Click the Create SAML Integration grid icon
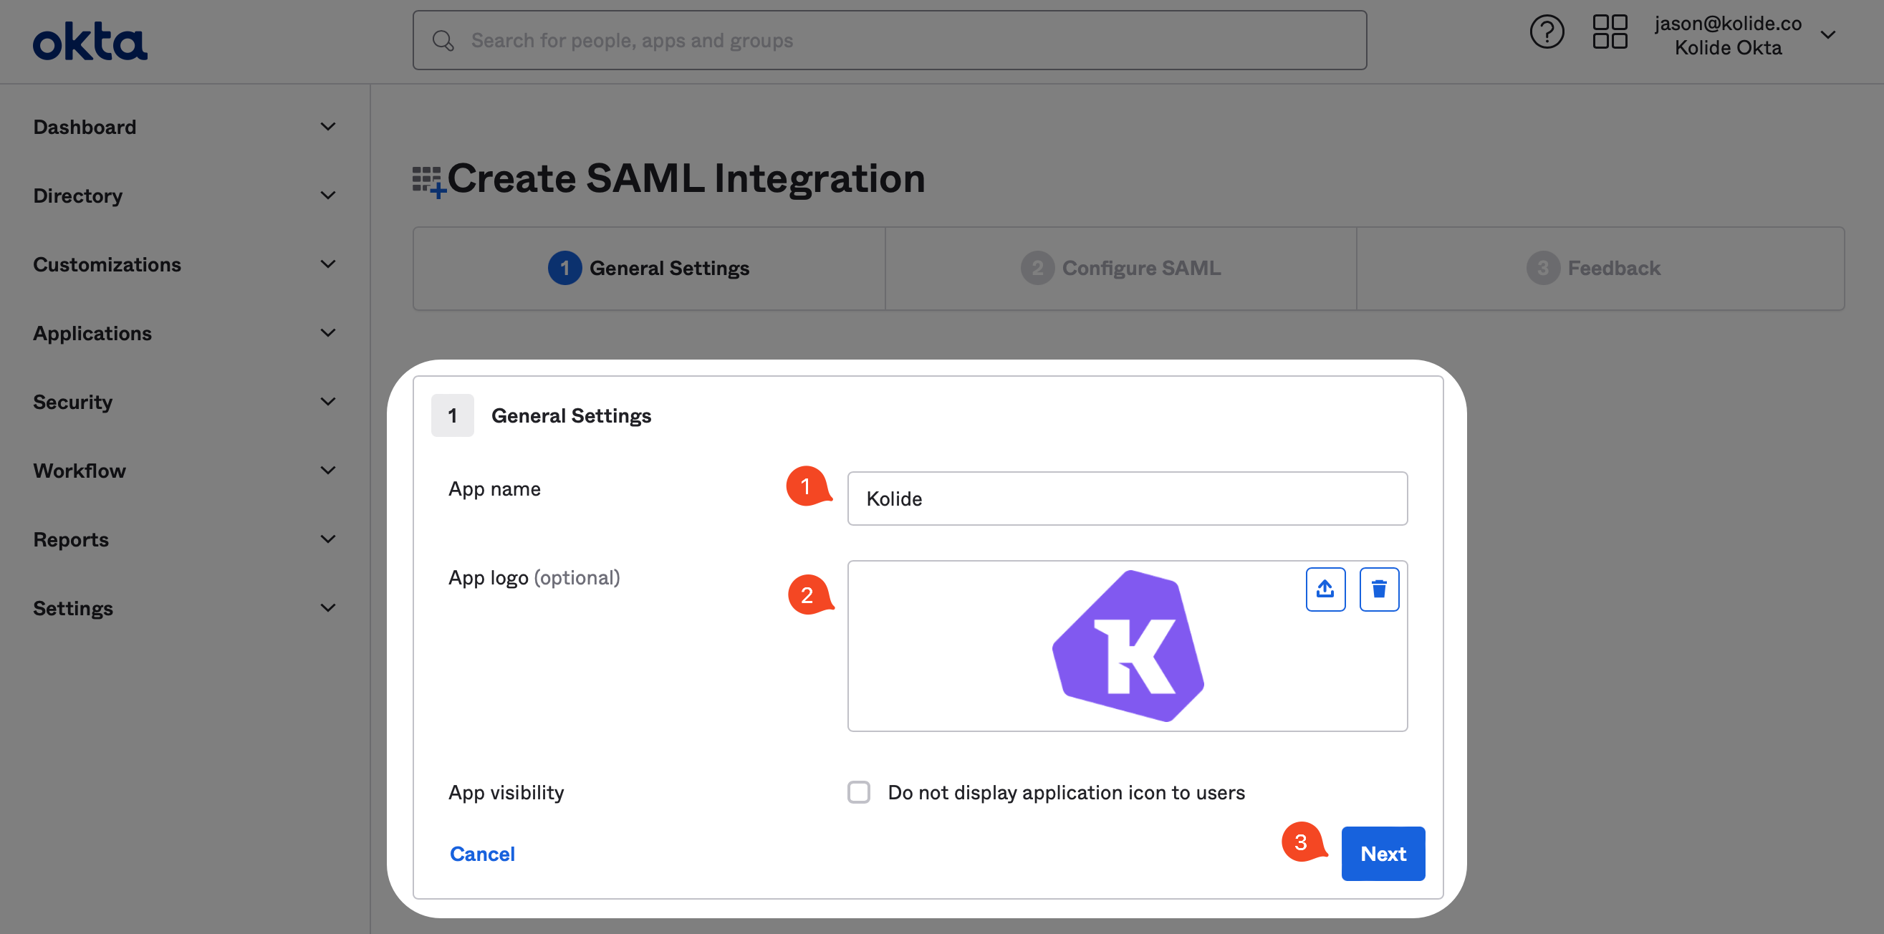 (428, 180)
